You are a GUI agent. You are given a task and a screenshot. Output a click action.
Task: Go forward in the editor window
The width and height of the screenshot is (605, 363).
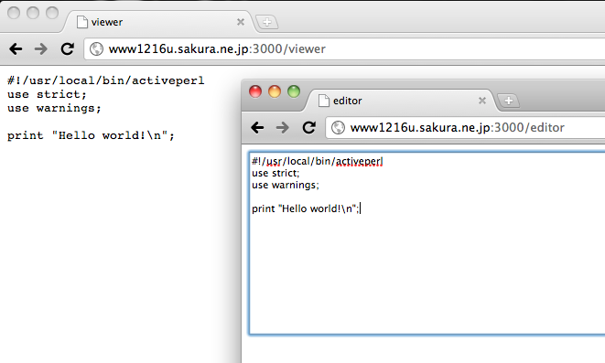coord(283,127)
